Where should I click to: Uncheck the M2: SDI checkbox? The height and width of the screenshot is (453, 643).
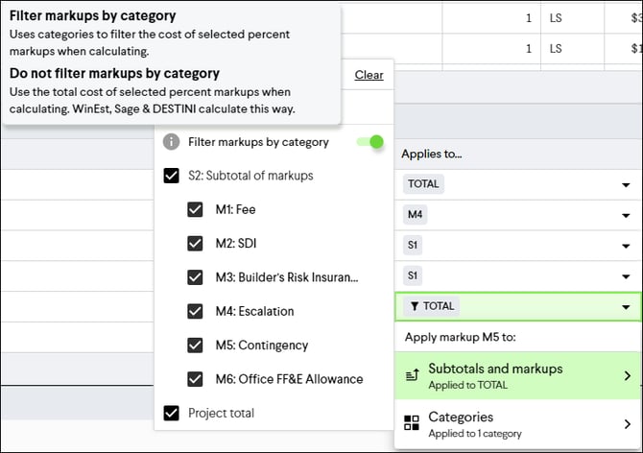pyautogui.click(x=195, y=243)
